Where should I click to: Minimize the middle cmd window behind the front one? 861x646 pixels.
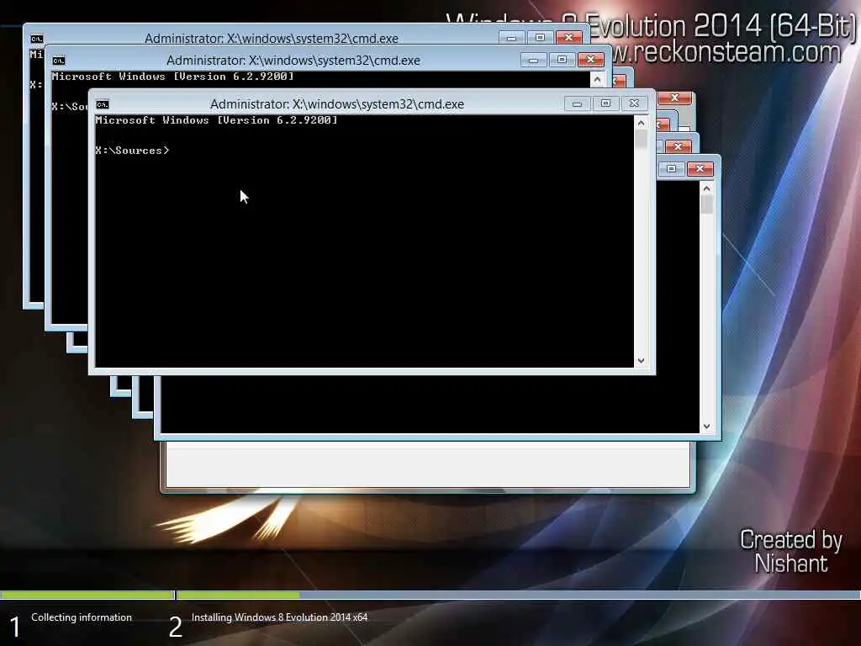(x=533, y=60)
